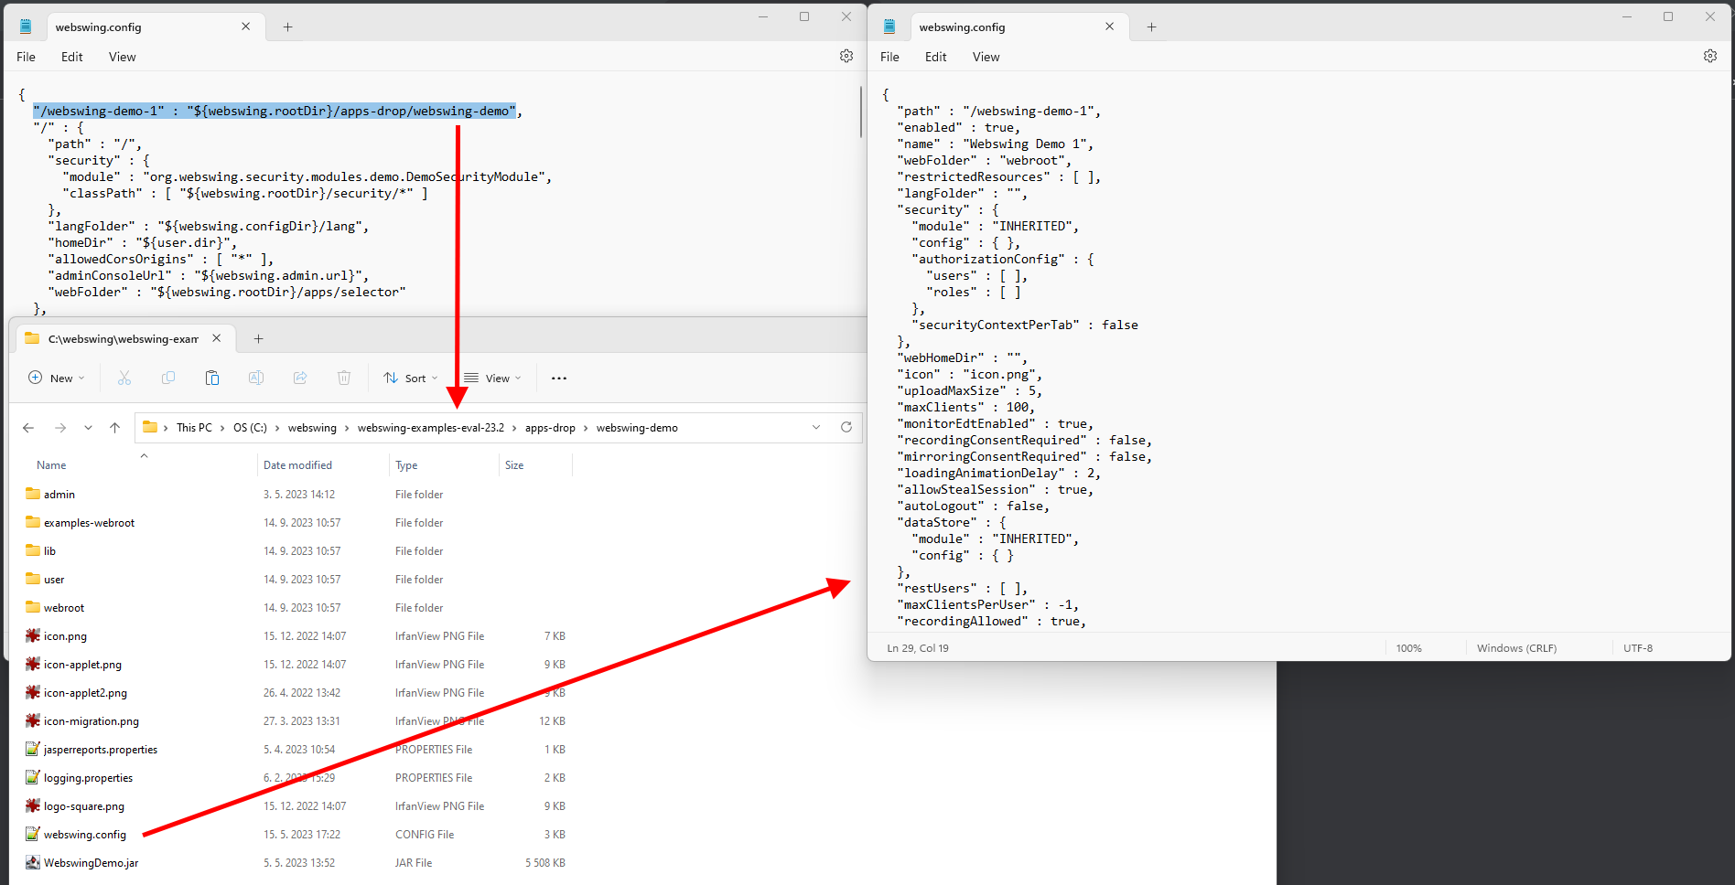Select the admin folder icon
Viewport: 1735px width, 885px height.
click(x=33, y=494)
